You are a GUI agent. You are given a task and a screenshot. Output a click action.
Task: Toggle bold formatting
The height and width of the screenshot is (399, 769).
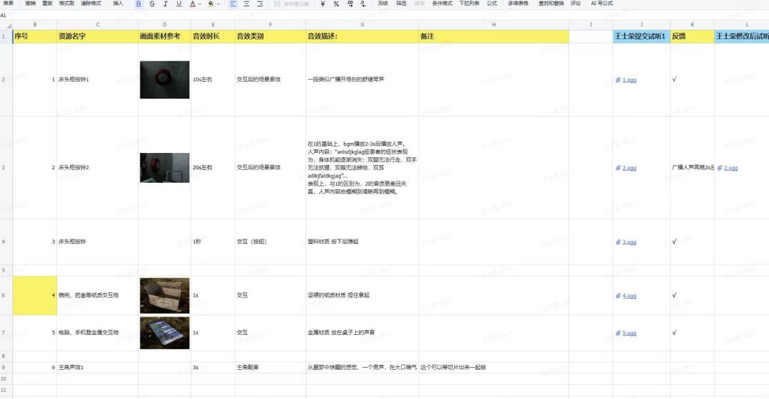[x=139, y=4]
